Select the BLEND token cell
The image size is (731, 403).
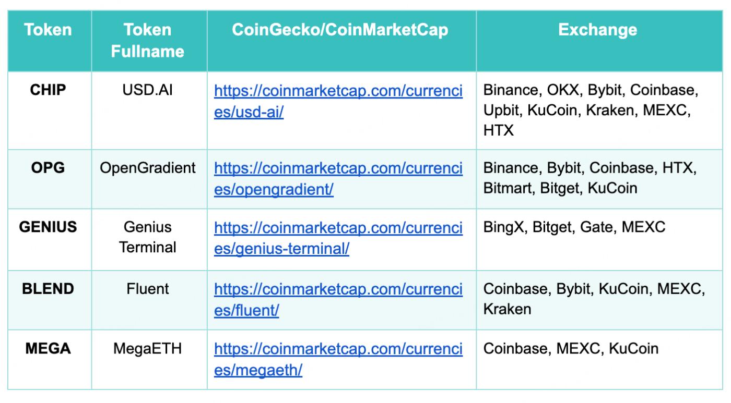48,289
